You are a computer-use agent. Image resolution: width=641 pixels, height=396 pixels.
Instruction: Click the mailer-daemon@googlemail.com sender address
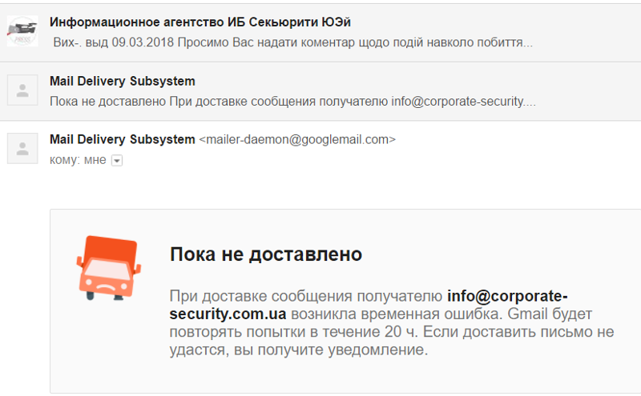[297, 140]
